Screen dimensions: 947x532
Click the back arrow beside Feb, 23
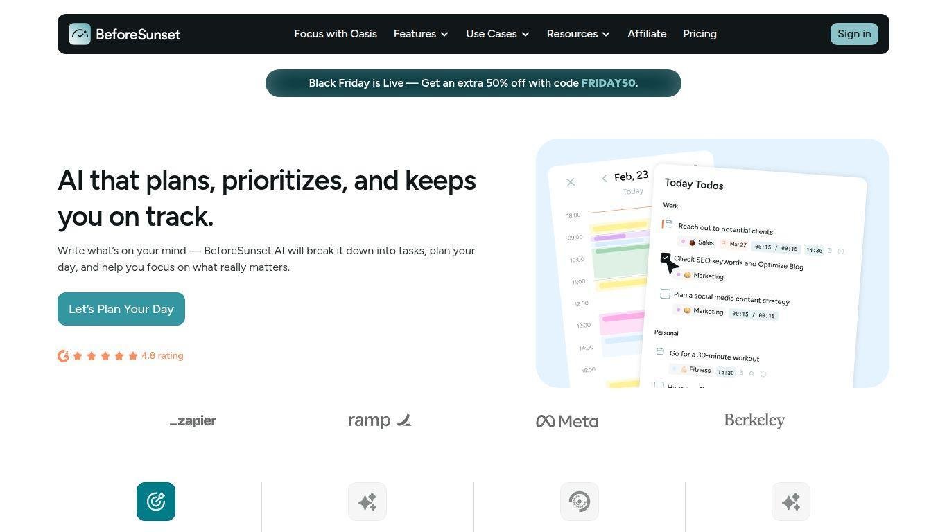605,179
